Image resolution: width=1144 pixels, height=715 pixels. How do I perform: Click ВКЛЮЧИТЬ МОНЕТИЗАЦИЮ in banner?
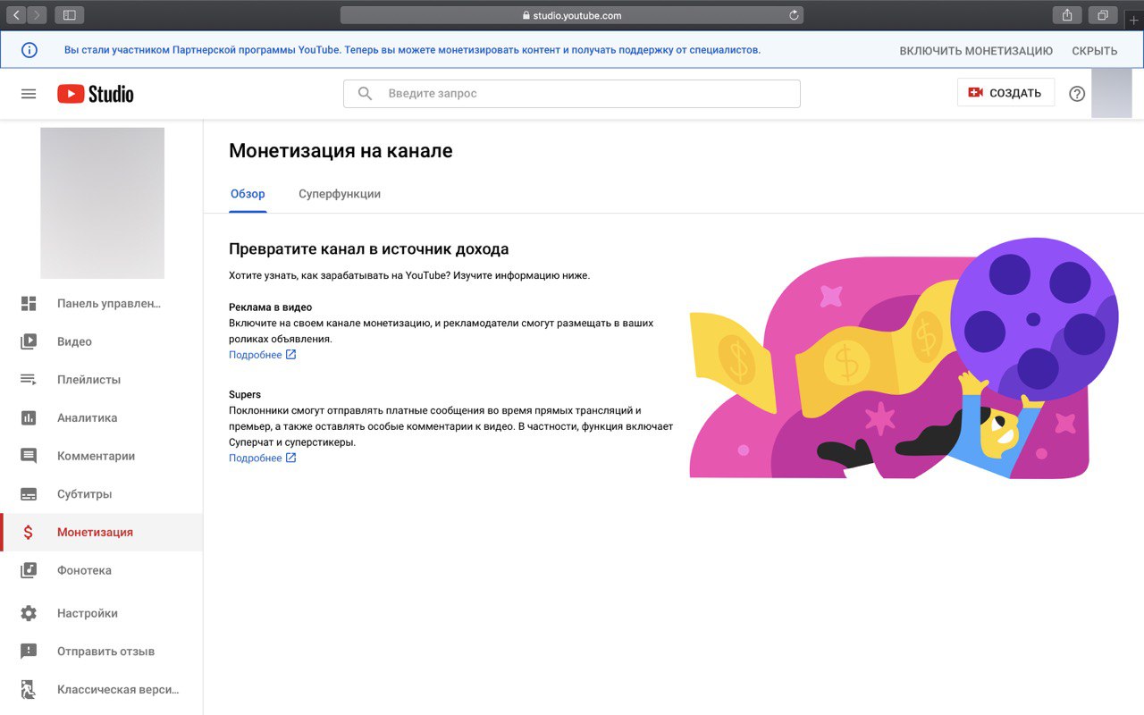pyautogui.click(x=976, y=51)
